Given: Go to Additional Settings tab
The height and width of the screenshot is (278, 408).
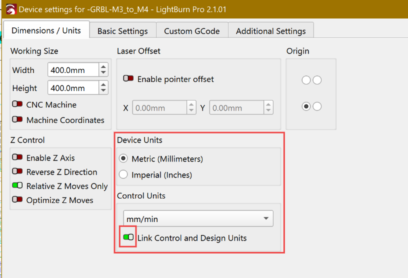Looking at the screenshot, I should click(x=271, y=31).
